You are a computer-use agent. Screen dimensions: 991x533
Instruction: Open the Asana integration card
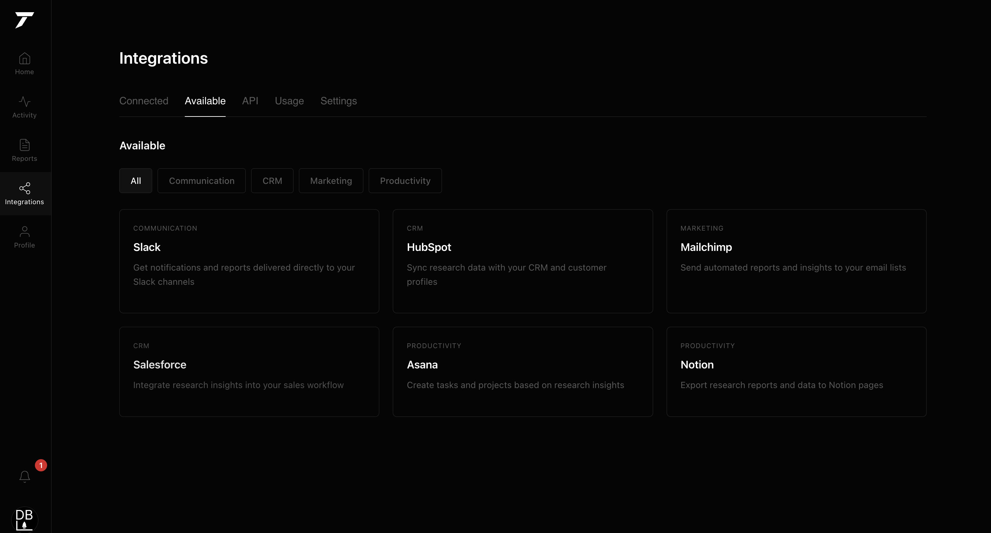click(x=522, y=371)
